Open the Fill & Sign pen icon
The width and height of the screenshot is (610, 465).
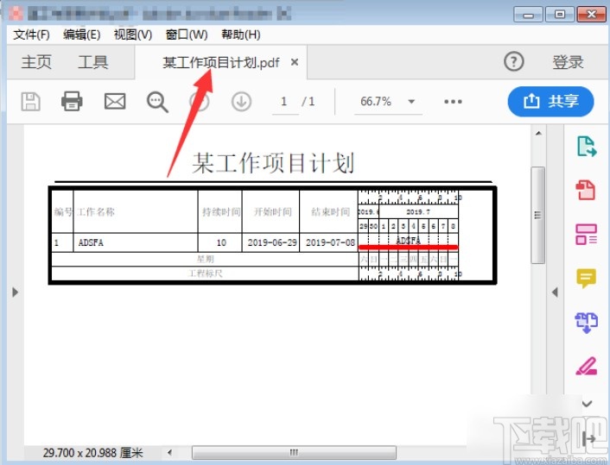[586, 366]
